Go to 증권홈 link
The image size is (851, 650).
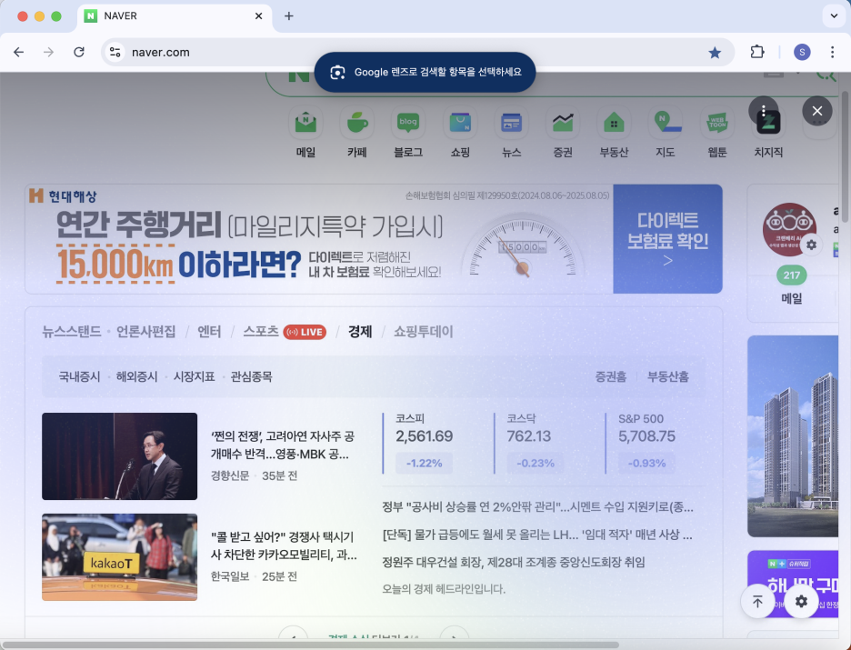[611, 376]
